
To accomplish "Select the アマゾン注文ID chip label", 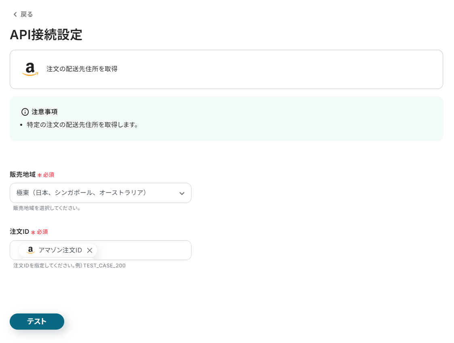I will (60, 250).
